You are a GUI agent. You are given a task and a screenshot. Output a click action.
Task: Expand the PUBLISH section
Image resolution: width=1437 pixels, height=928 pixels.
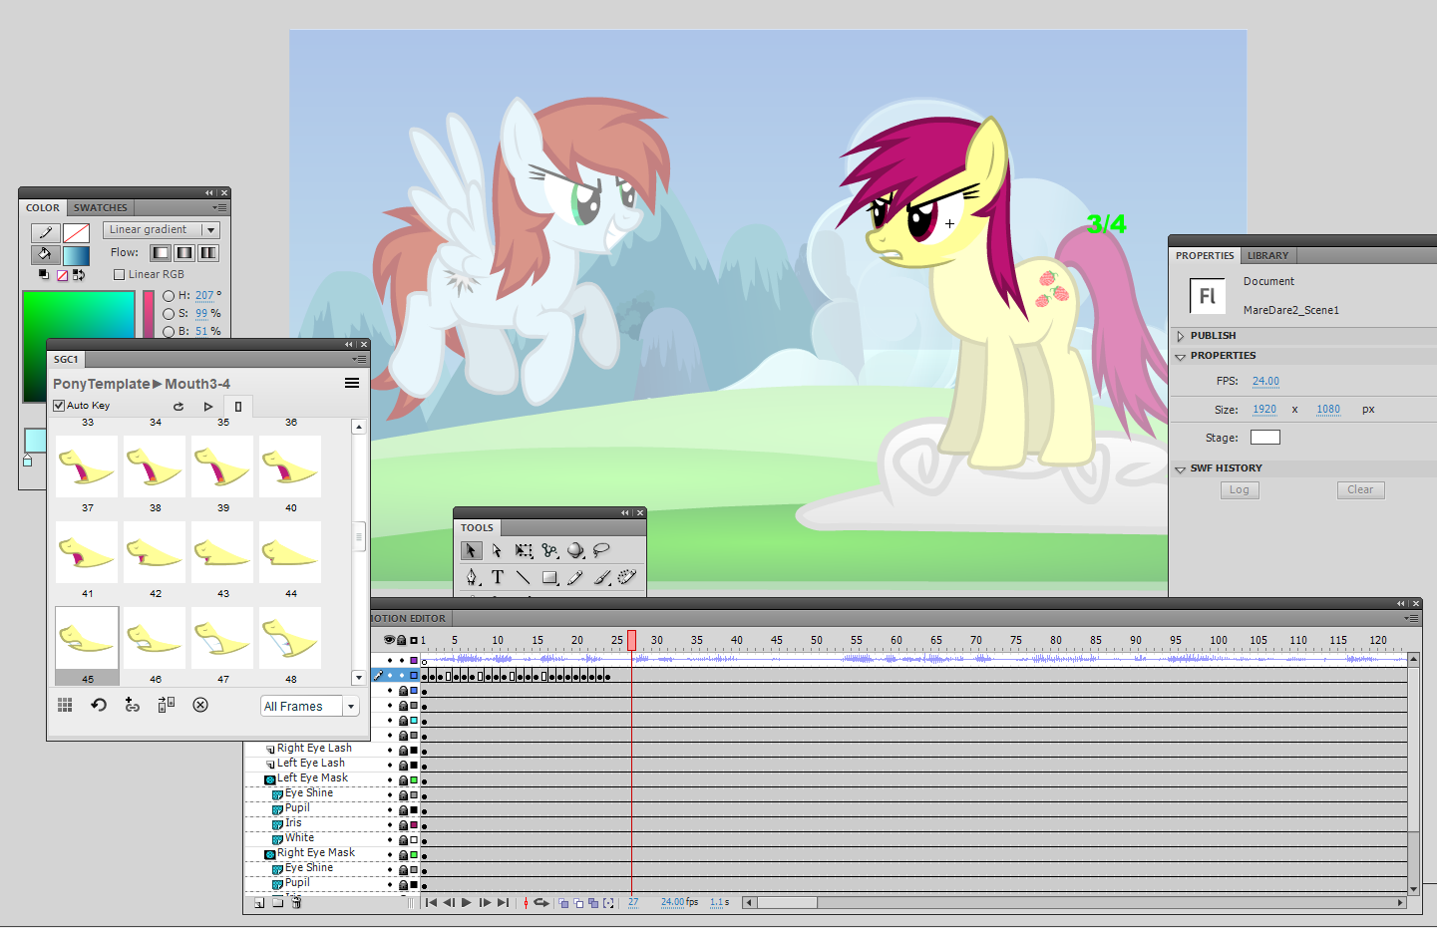click(1181, 336)
